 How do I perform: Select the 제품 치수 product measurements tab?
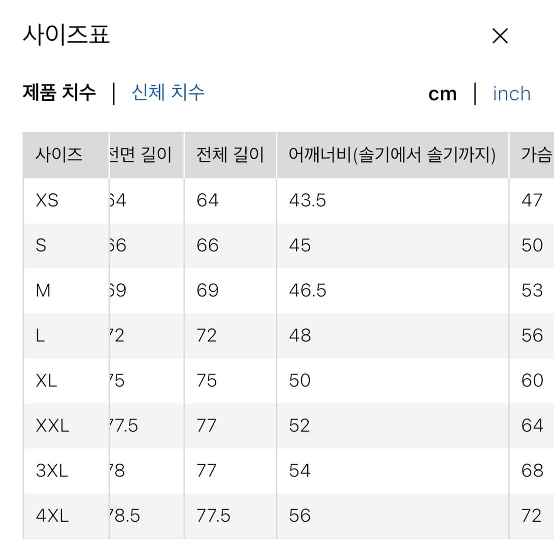point(59,93)
